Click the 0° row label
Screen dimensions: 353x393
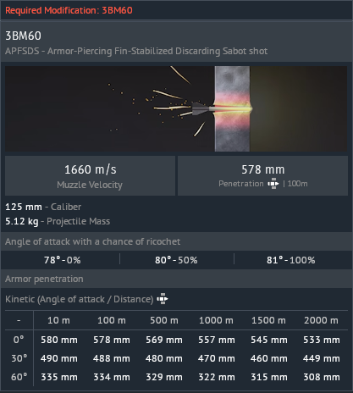pos(19,340)
